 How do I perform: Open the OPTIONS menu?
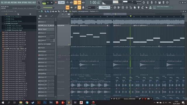[x=24, y=2]
